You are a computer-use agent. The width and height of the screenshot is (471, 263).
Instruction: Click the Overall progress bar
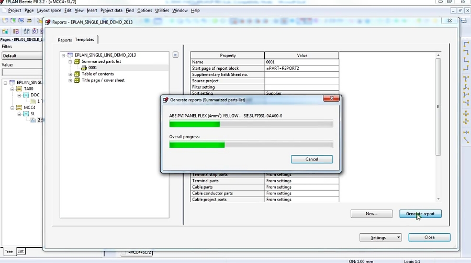pyautogui.click(x=251, y=145)
